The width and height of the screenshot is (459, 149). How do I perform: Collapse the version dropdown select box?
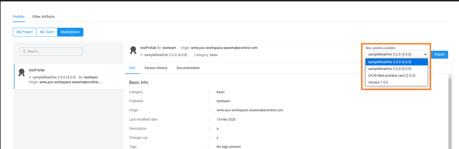tap(396, 54)
